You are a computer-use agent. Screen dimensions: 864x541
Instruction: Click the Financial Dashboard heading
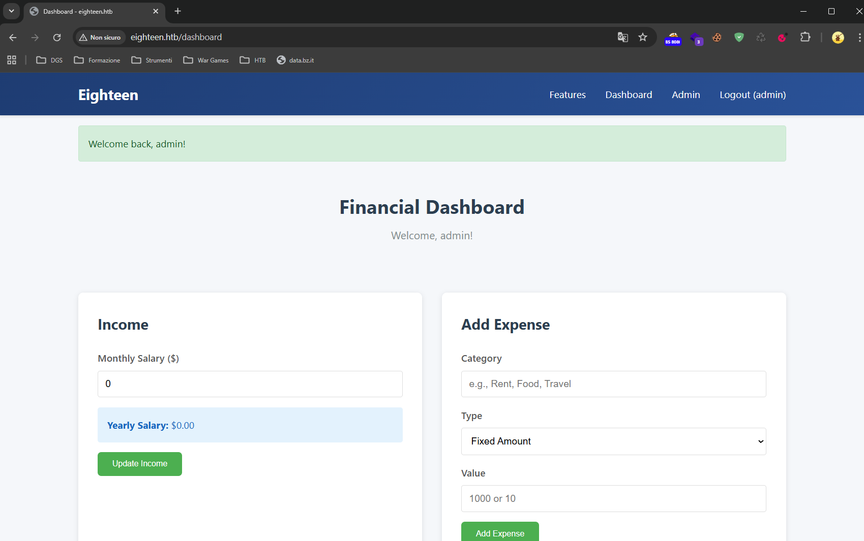[432, 207]
